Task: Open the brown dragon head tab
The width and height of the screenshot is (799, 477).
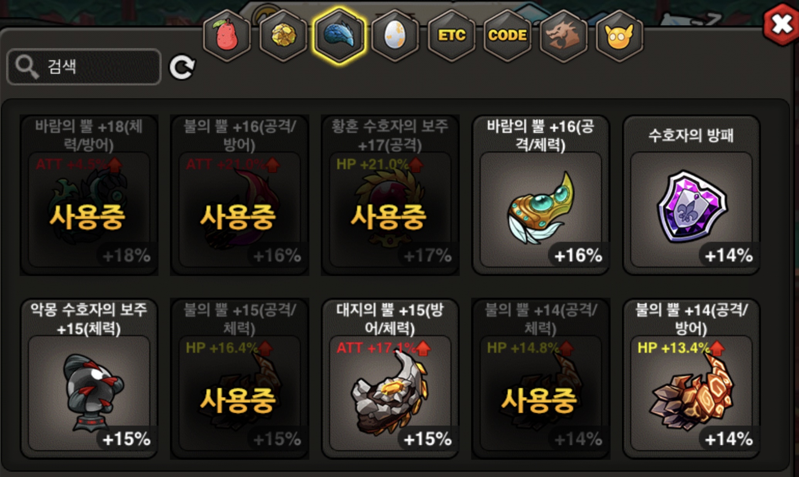Action: [563, 36]
